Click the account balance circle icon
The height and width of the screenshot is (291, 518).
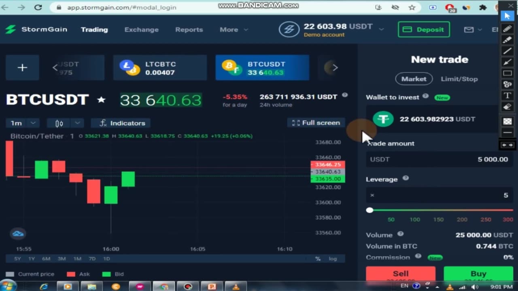click(x=289, y=30)
